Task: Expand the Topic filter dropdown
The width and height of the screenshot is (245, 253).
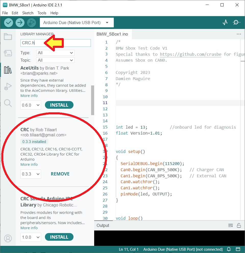Action: [x=55, y=60]
